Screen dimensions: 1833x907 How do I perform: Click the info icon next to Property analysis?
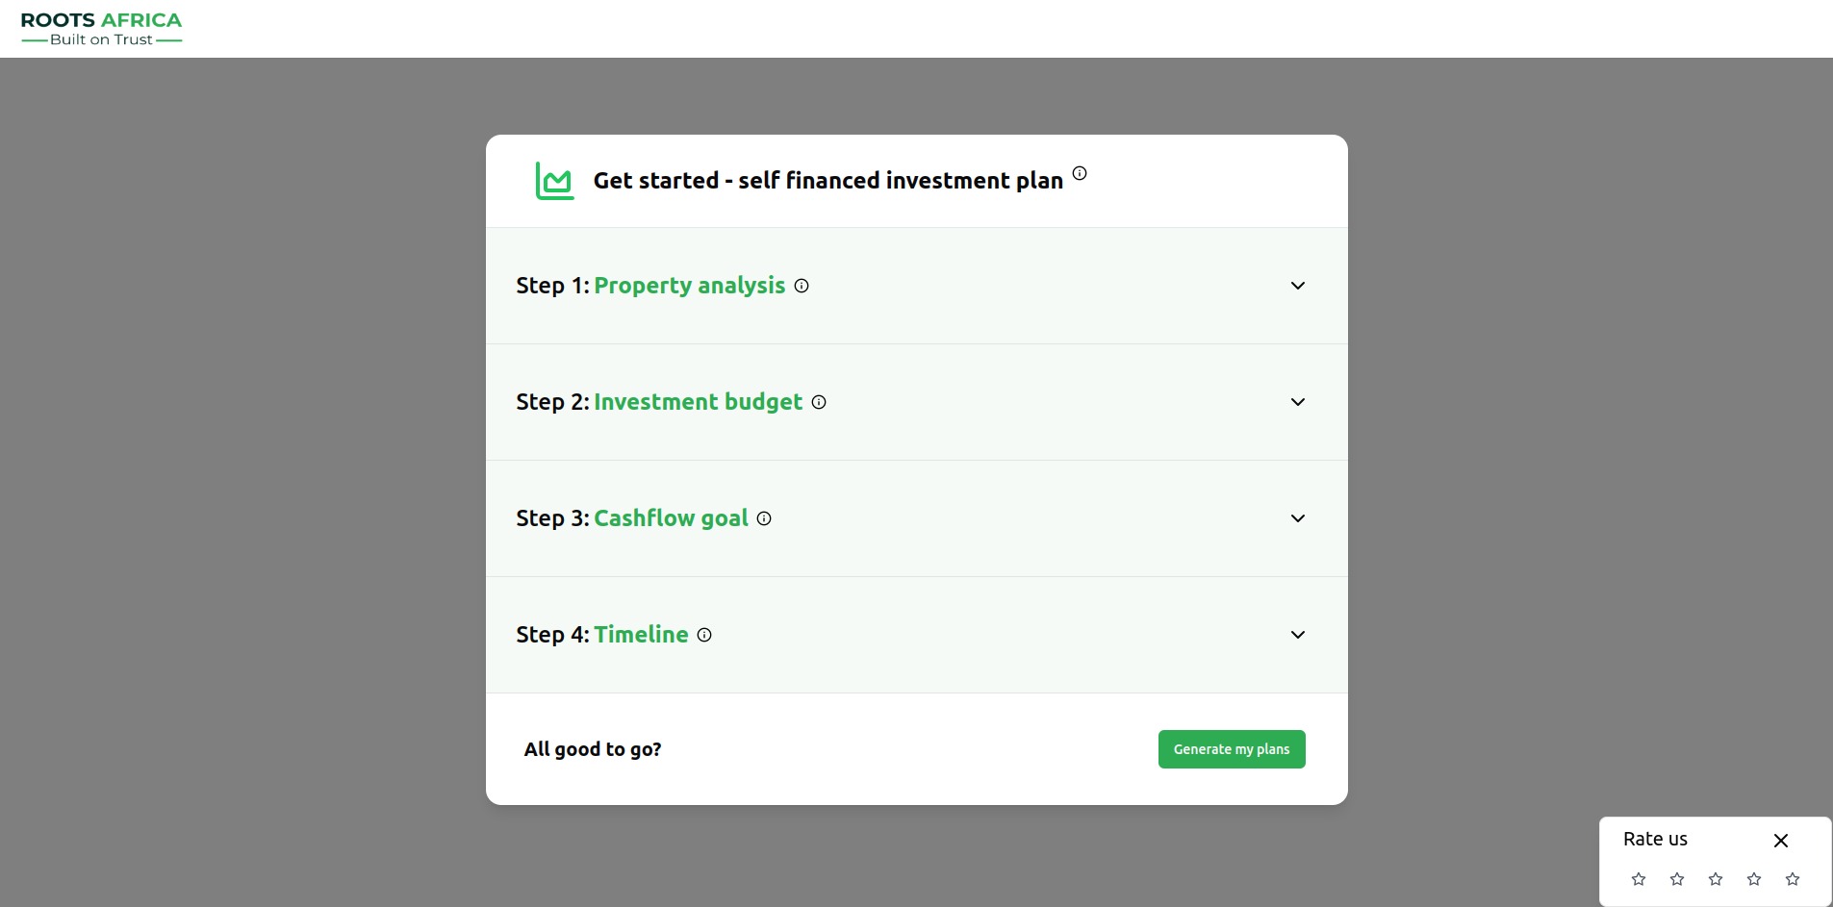(x=802, y=286)
